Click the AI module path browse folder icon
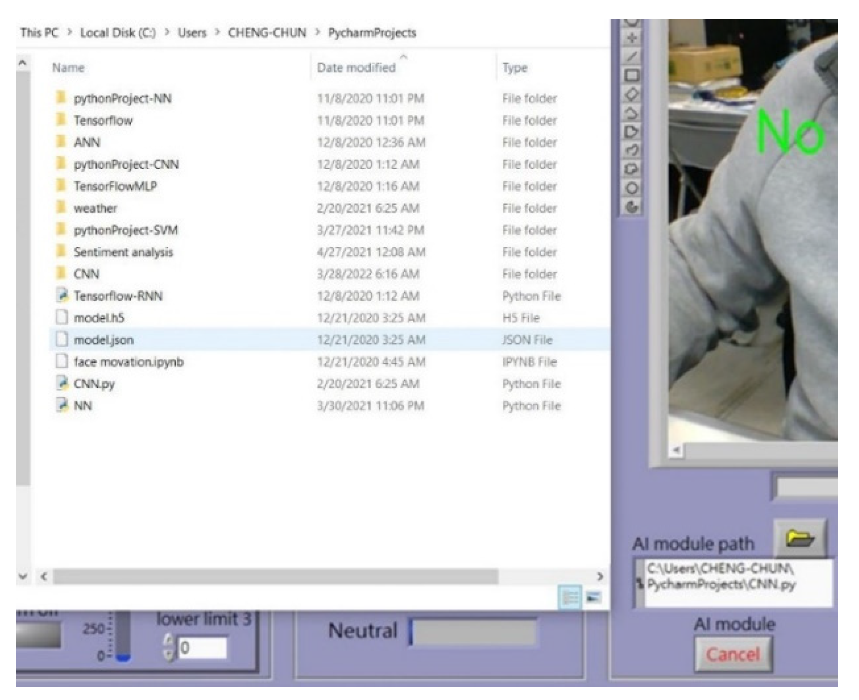Screen dimensions: 859x700 799,538
